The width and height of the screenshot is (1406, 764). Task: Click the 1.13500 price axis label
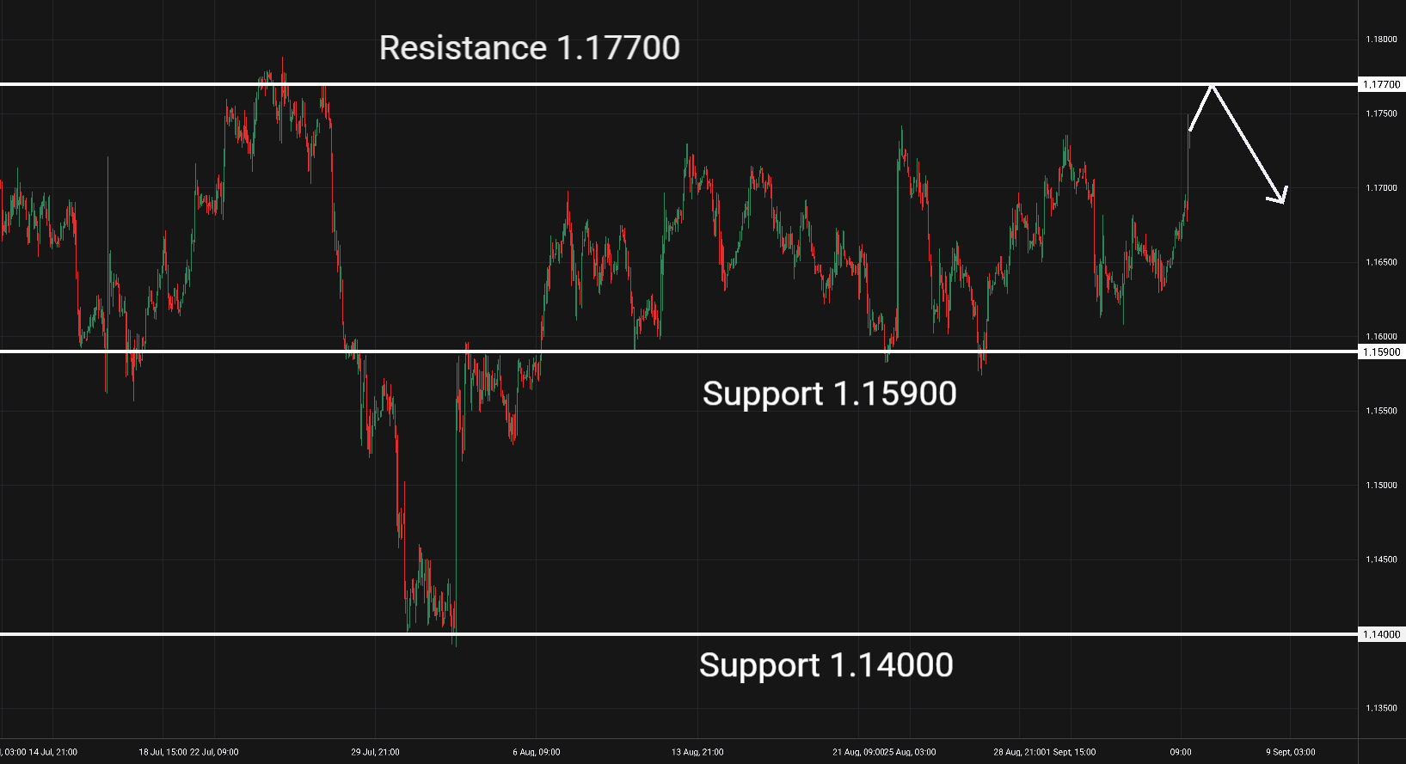pyautogui.click(x=1381, y=708)
